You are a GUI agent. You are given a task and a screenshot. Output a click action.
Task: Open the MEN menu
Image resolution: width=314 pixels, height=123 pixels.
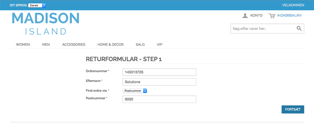tap(46, 44)
